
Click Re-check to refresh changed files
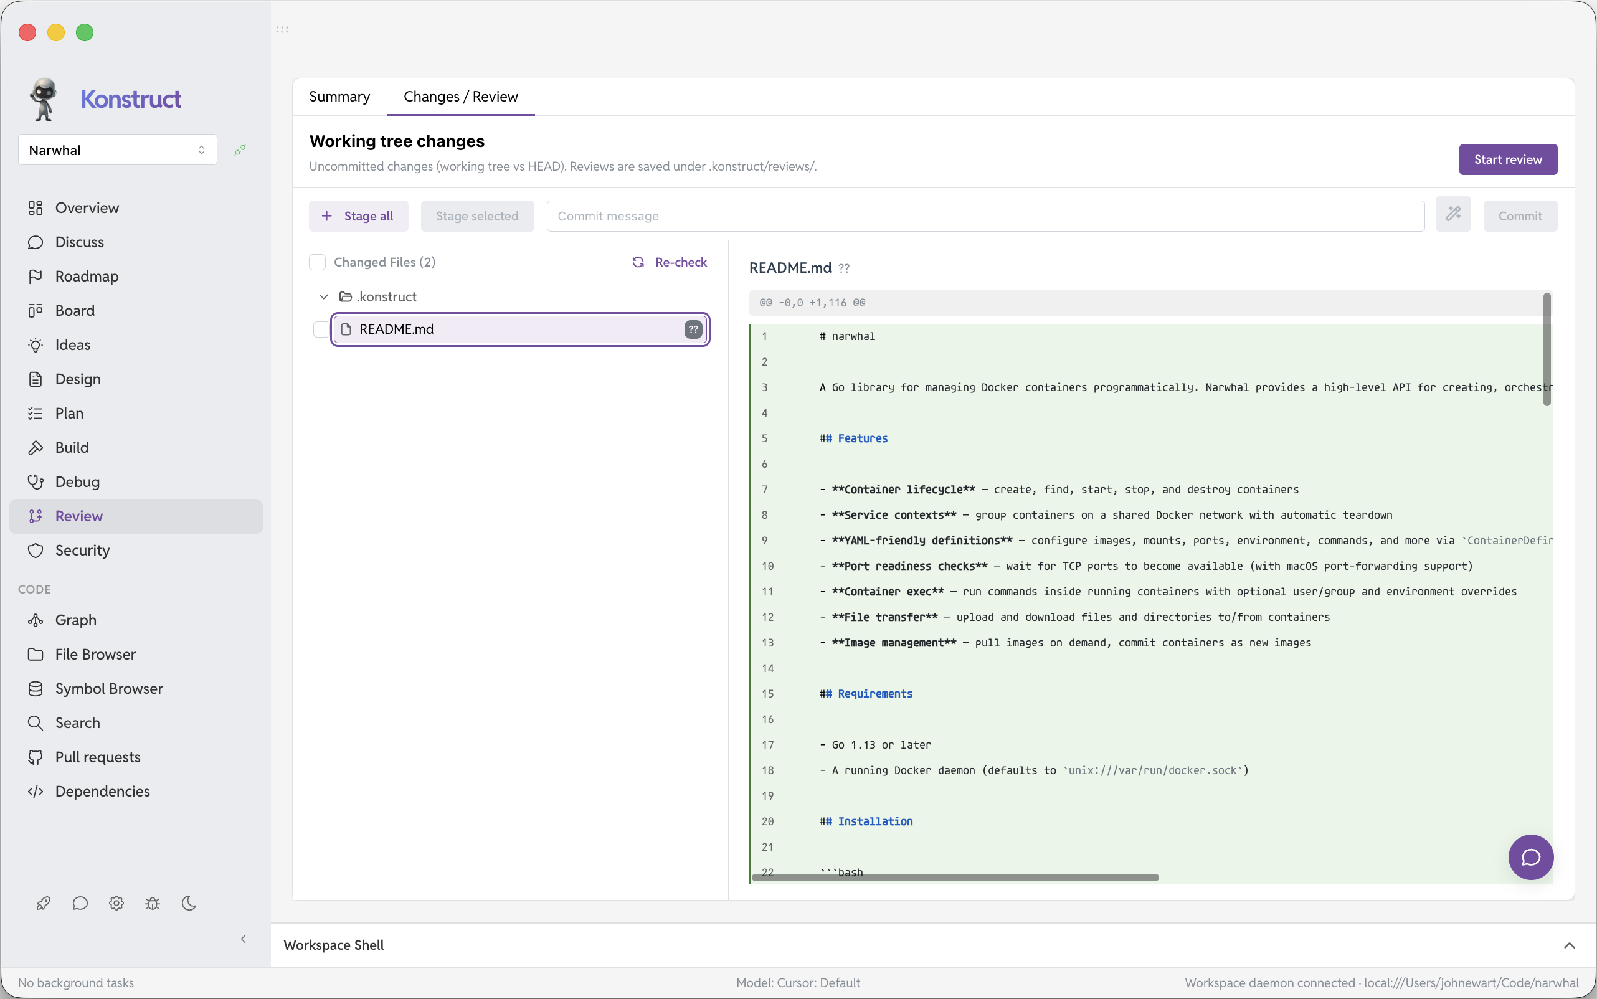(x=670, y=263)
